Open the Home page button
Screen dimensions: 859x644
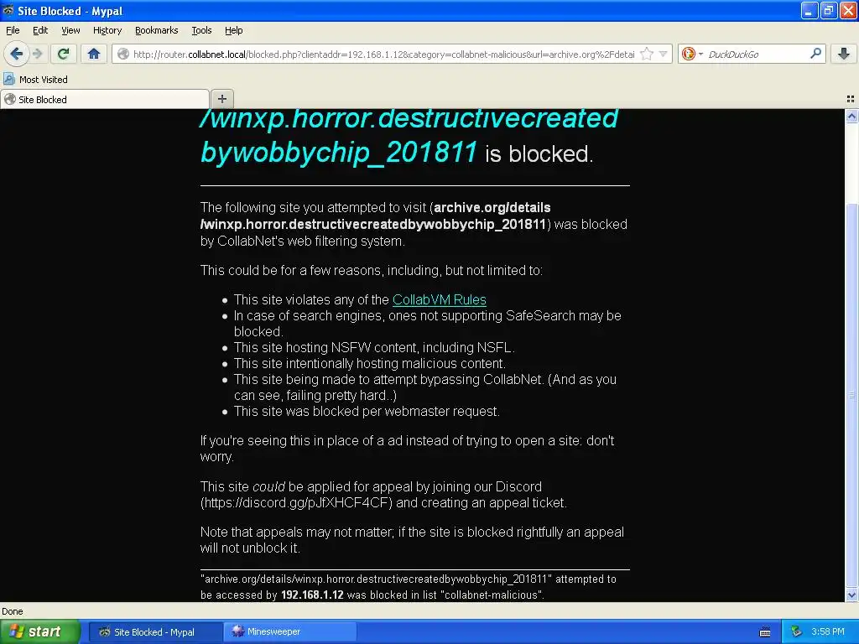[94, 54]
